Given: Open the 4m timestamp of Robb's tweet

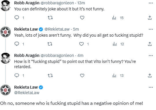Looking at the screenshot, I should (x=80, y=55).
